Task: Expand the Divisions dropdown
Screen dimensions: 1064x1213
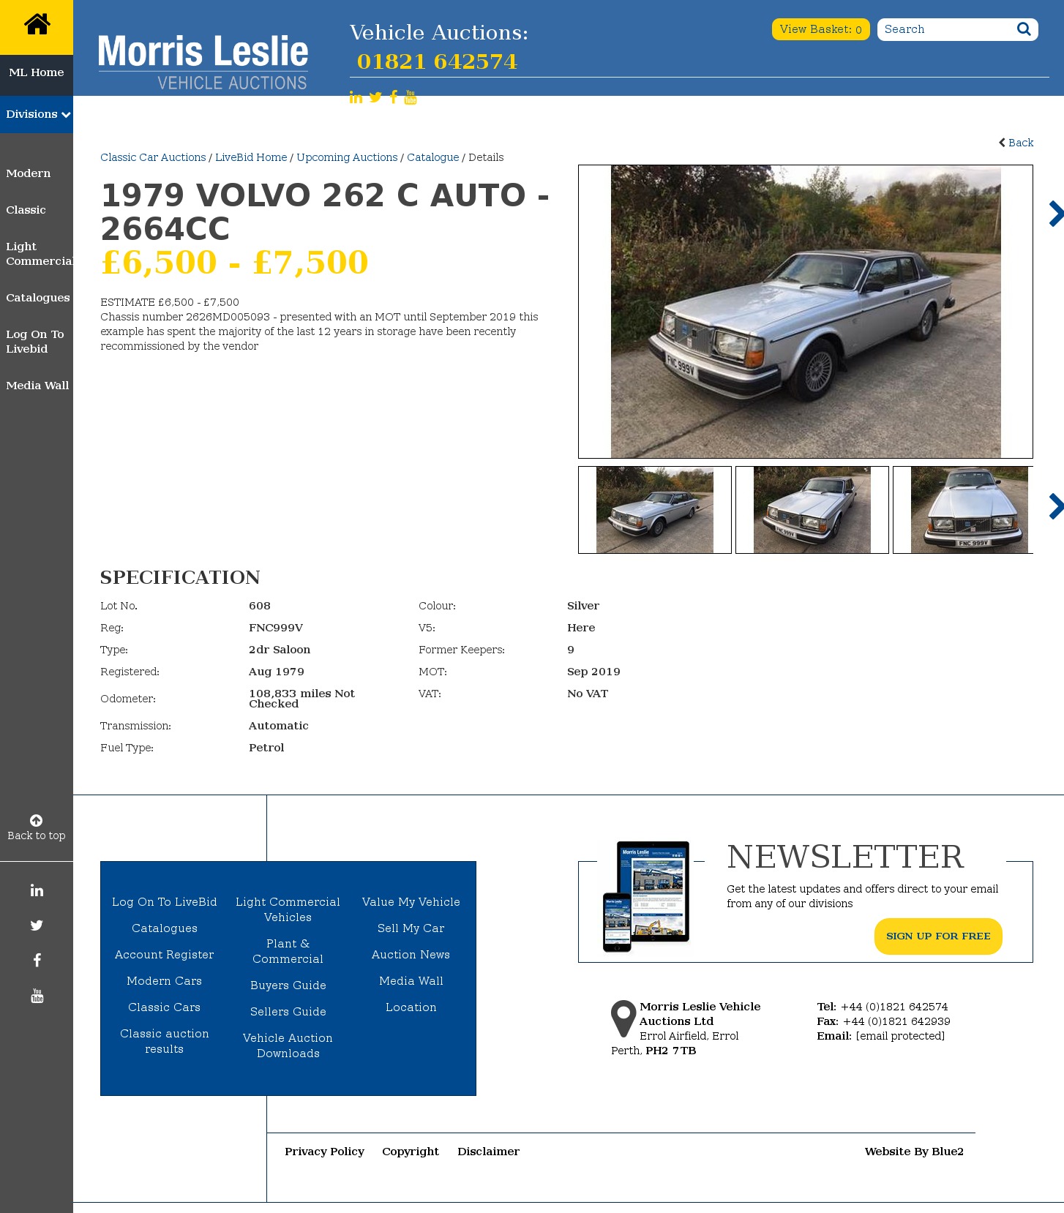Action: click(x=37, y=114)
